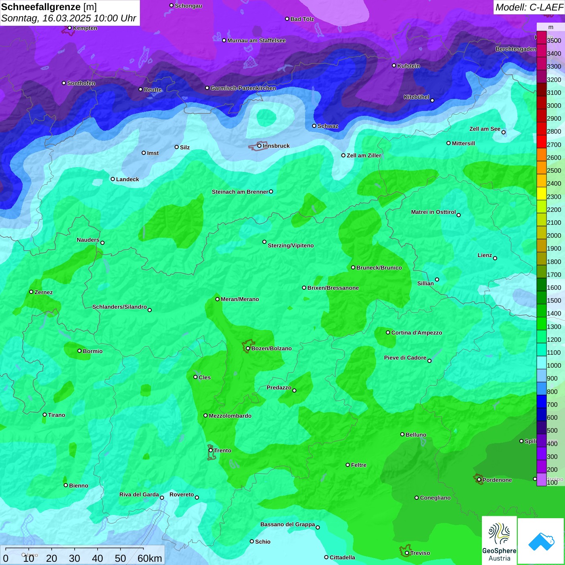Click the Zell am Ziller label
This screenshot has height=565, width=565.
click(364, 155)
